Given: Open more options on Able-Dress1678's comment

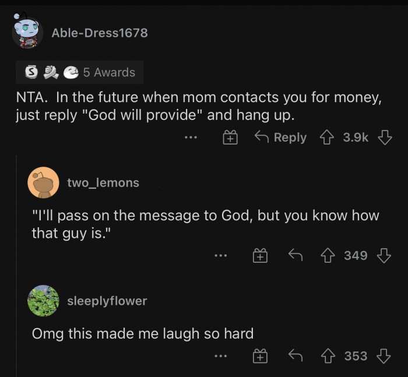Looking at the screenshot, I should pos(191,138).
